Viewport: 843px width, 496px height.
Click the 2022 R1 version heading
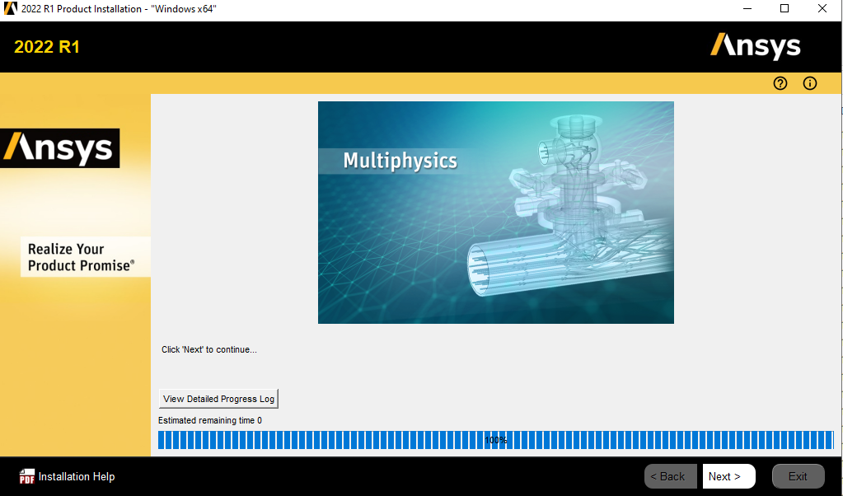[47, 47]
